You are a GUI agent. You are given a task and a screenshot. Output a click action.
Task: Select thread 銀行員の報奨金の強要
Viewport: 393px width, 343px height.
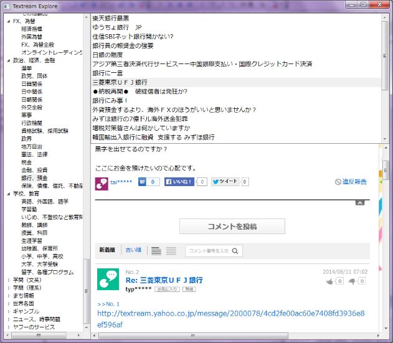click(x=123, y=45)
